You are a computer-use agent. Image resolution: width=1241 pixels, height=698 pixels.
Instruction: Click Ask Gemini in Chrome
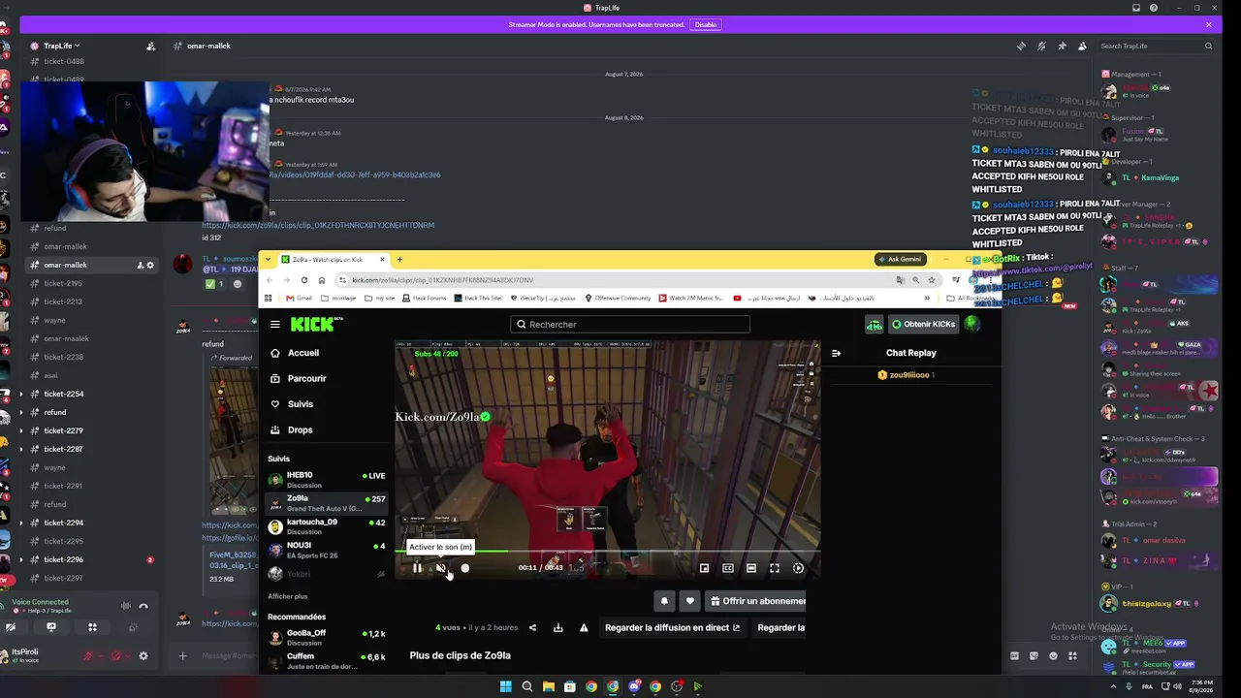901,259
